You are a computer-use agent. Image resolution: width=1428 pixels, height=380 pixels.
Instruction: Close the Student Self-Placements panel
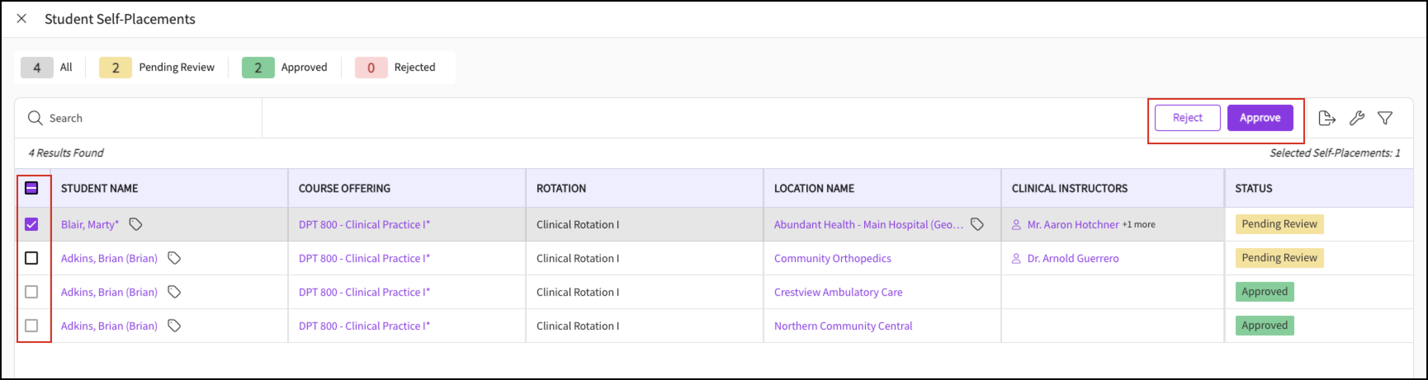pos(21,19)
